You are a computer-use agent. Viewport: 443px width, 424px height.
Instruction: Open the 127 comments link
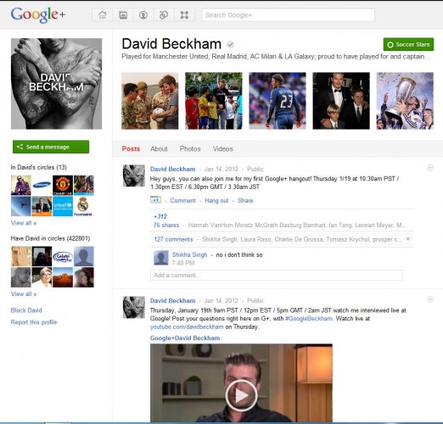tap(173, 239)
